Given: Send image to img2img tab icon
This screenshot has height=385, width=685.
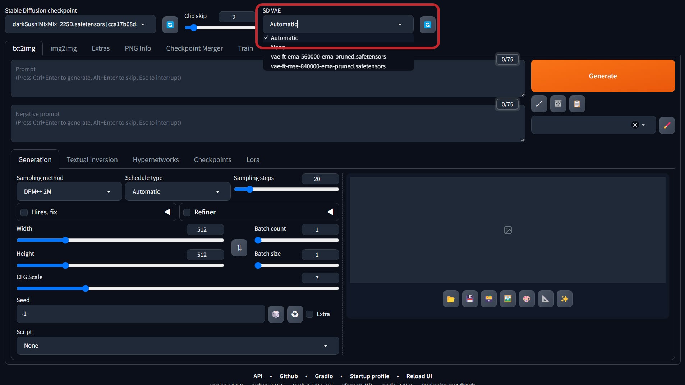Looking at the screenshot, I should point(507,299).
